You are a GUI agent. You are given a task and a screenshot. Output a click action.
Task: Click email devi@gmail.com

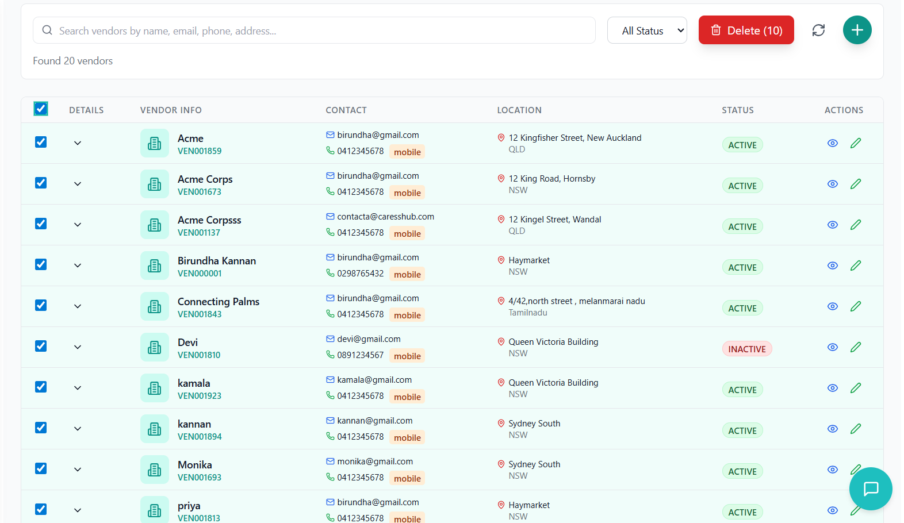tap(369, 339)
